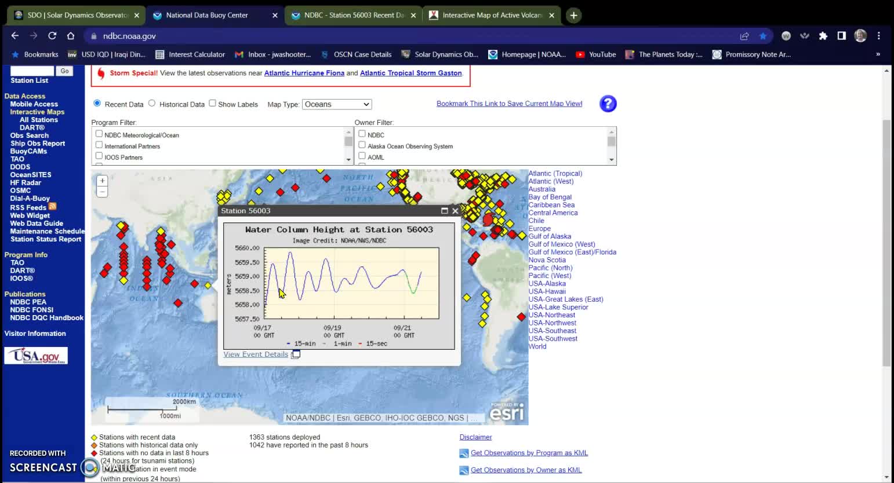Enable the Show Labels checkbox

pos(212,103)
